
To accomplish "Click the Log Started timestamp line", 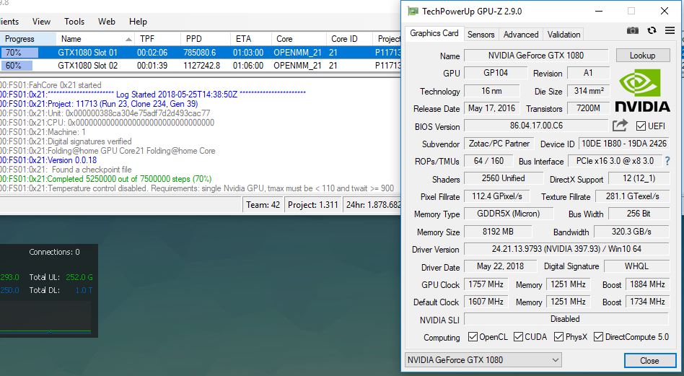I will (153, 95).
